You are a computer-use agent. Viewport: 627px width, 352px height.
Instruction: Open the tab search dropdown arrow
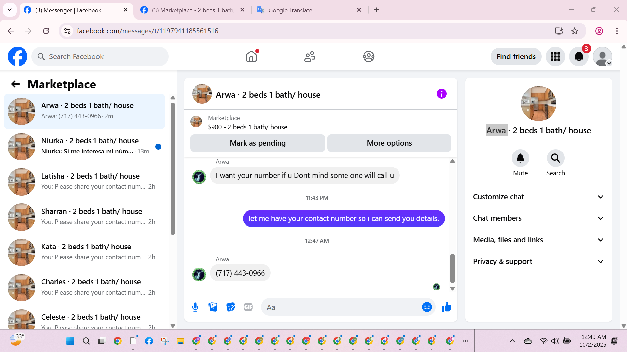point(10,10)
